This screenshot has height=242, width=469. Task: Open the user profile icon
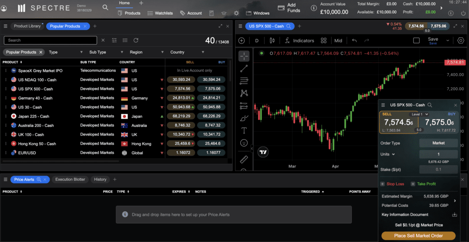pyautogui.click(x=4, y=8)
